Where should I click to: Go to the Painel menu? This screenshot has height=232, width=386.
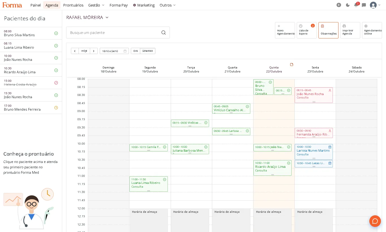point(36,5)
